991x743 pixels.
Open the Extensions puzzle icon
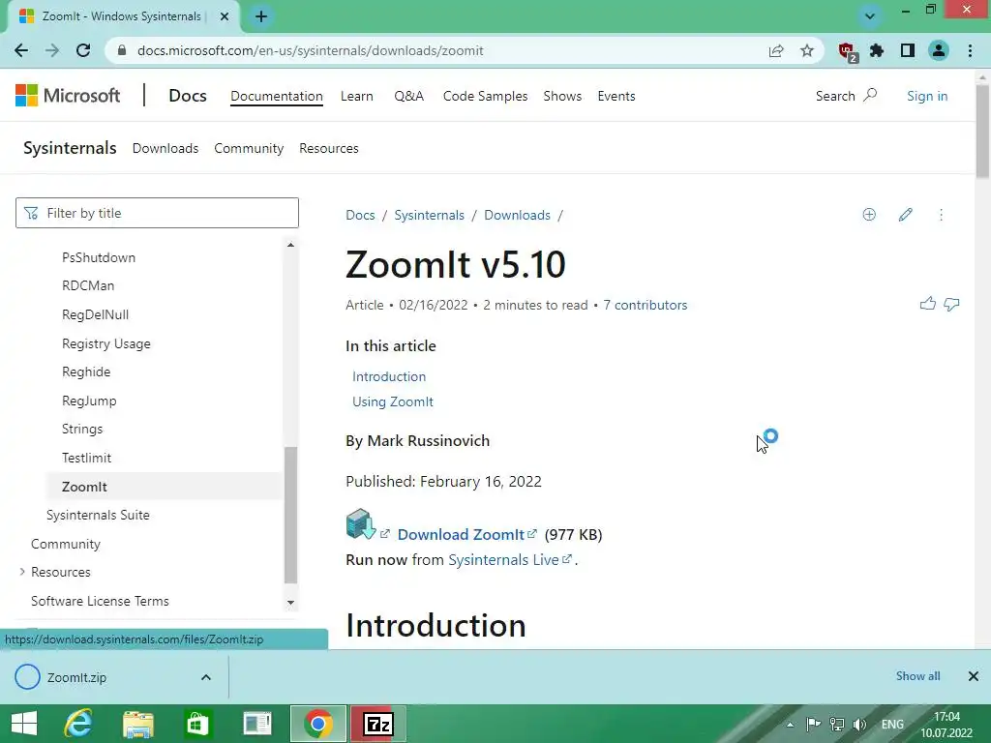[877, 50]
